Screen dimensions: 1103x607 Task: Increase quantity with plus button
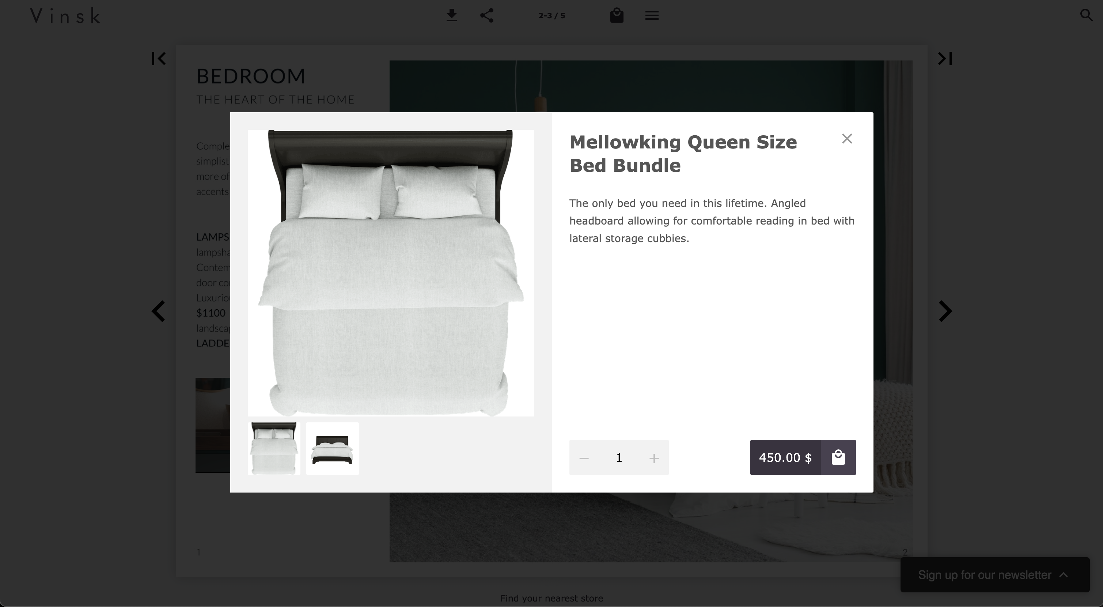(x=654, y=458)
